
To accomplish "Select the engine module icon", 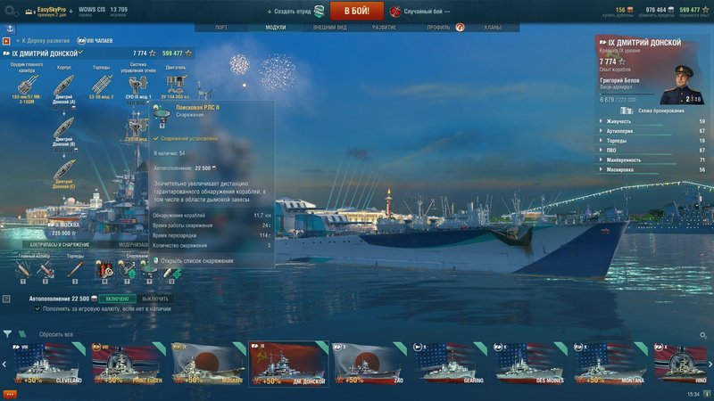I will [175, 84].
